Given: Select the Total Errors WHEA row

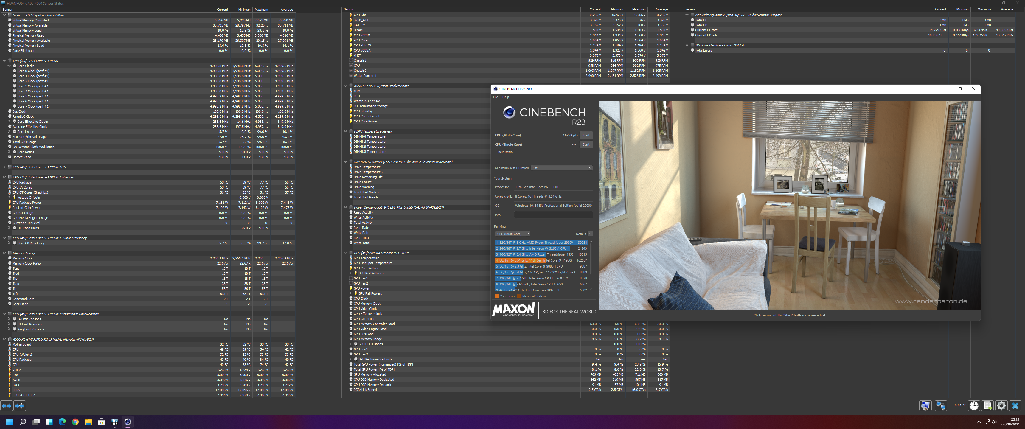Looking at the screenshot, I should 849,51.
